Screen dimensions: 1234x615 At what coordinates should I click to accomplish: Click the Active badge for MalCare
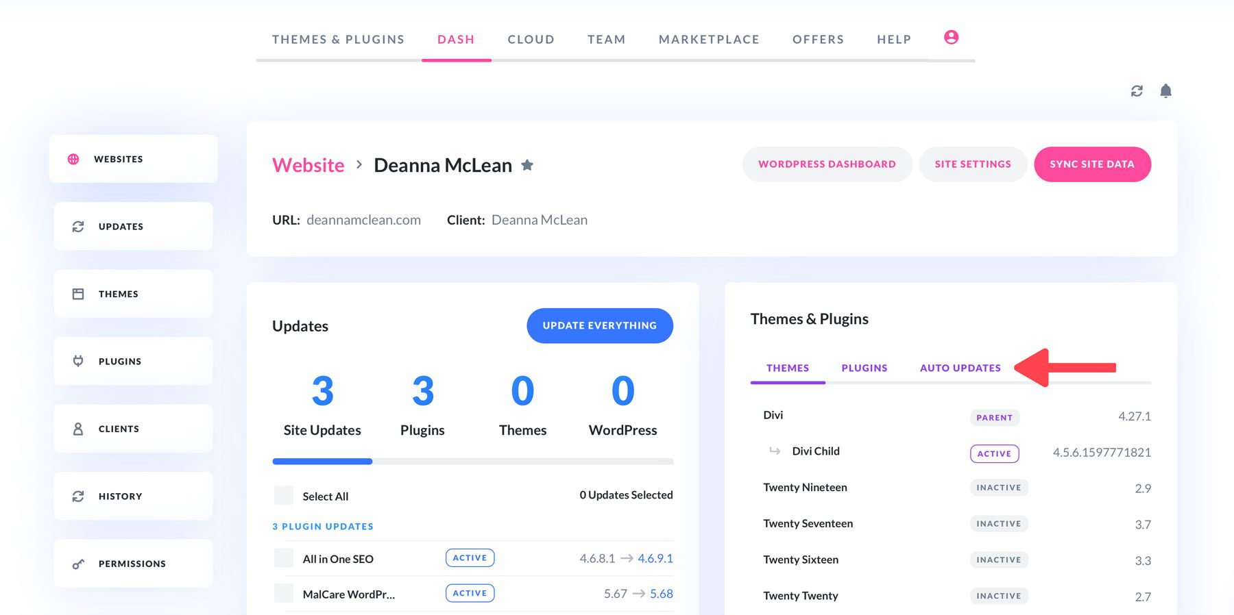click(x=470, y=593)
